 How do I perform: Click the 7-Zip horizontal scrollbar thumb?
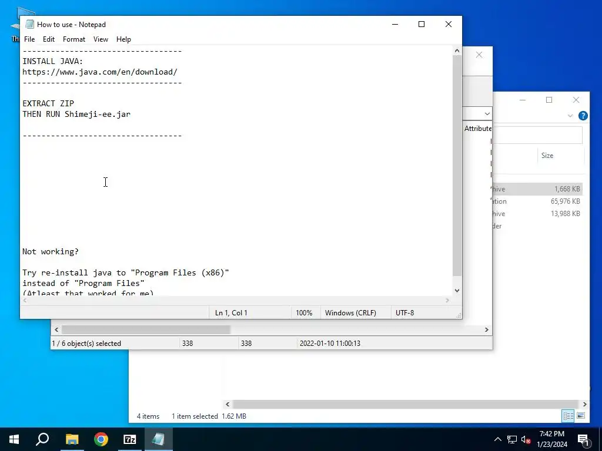coord(146,330)
